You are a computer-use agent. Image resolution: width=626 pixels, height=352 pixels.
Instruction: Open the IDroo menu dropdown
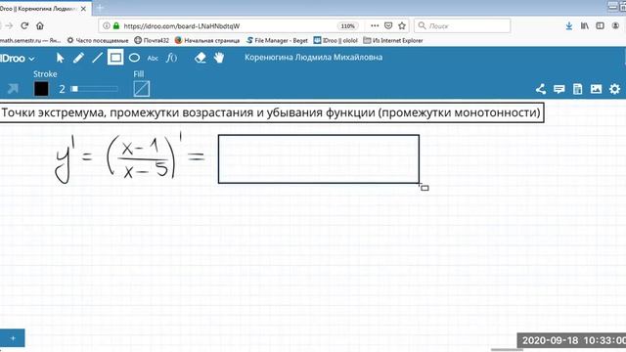click(x=18, y=59)
